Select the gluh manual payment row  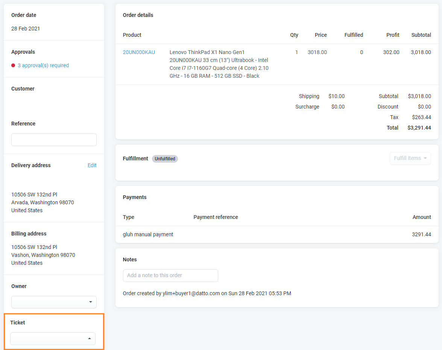pyautogui.click(x=148, y=234)
